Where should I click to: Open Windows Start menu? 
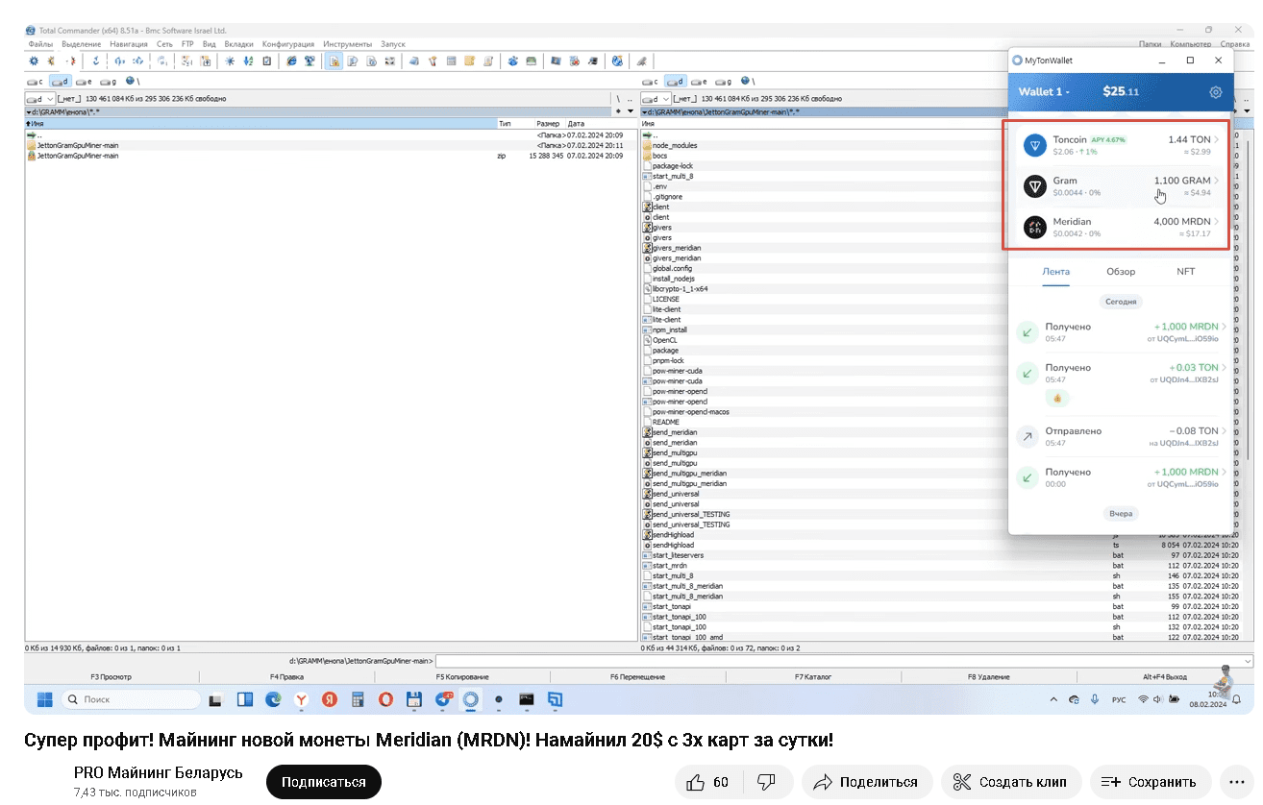[x=45, y=699]
